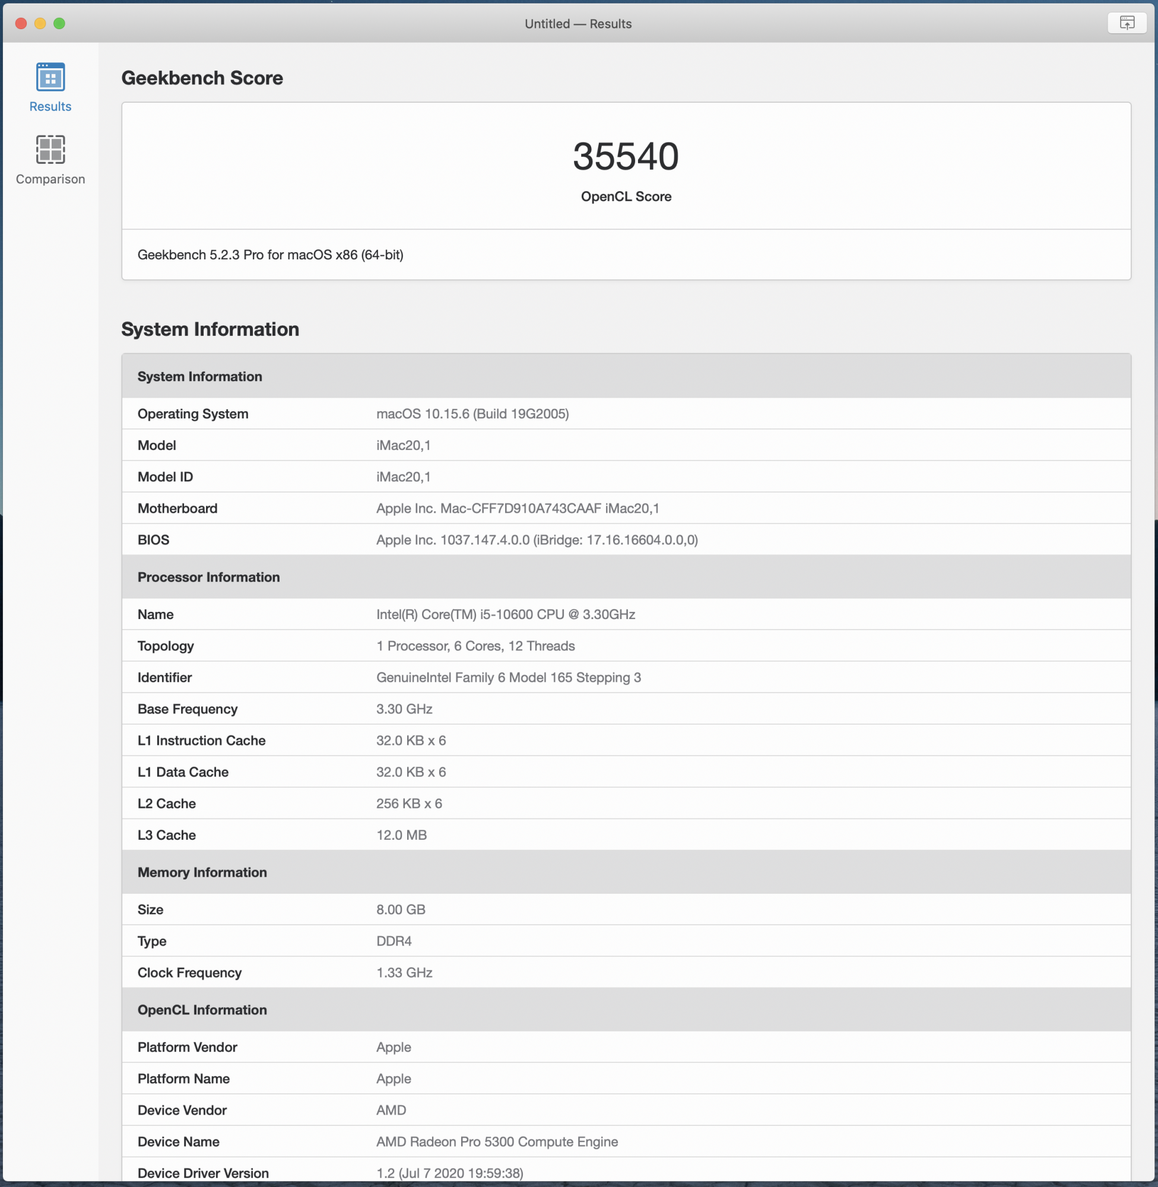1158x1187 pixels.
Task: Click the 35540 score number
Action: [625, 156]
